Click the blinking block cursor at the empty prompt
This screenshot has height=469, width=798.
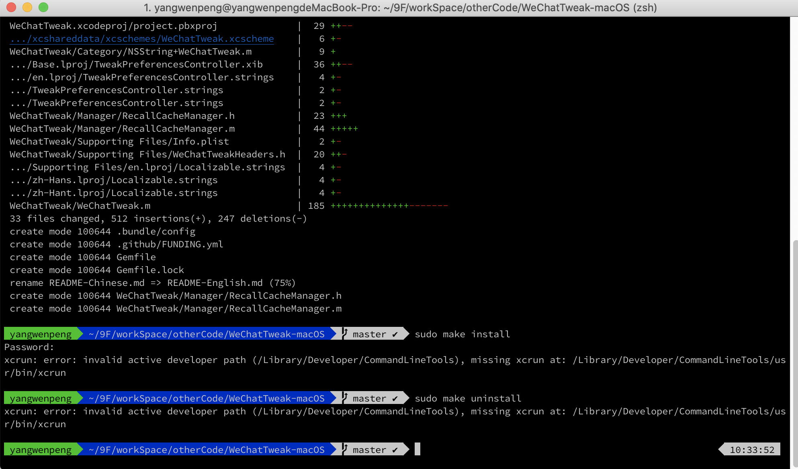(x=417, y=449)
